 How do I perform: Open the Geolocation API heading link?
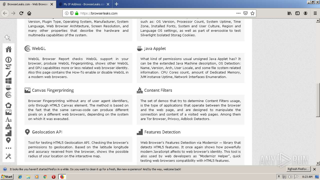(47, 132)
